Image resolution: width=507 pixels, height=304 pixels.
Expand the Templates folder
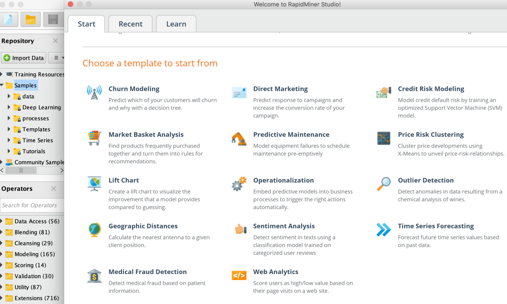tap(9, 129)
